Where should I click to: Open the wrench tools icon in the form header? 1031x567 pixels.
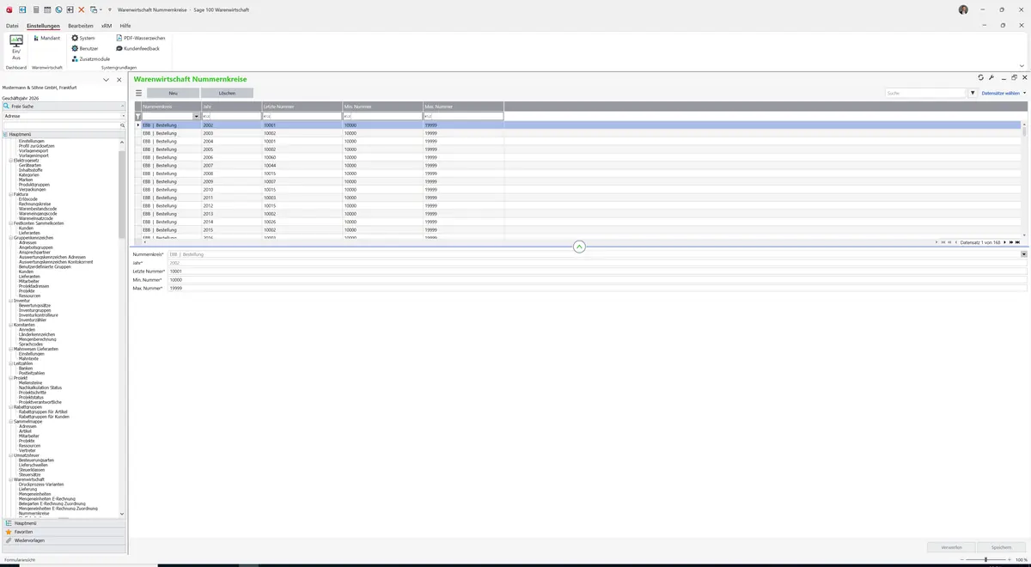point(991,78)
